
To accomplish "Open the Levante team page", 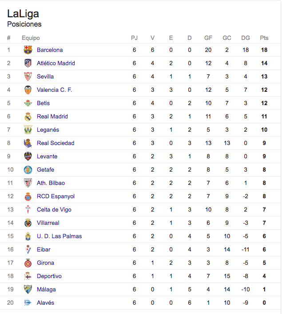I will pyautogui.click(x=47, y=157).
